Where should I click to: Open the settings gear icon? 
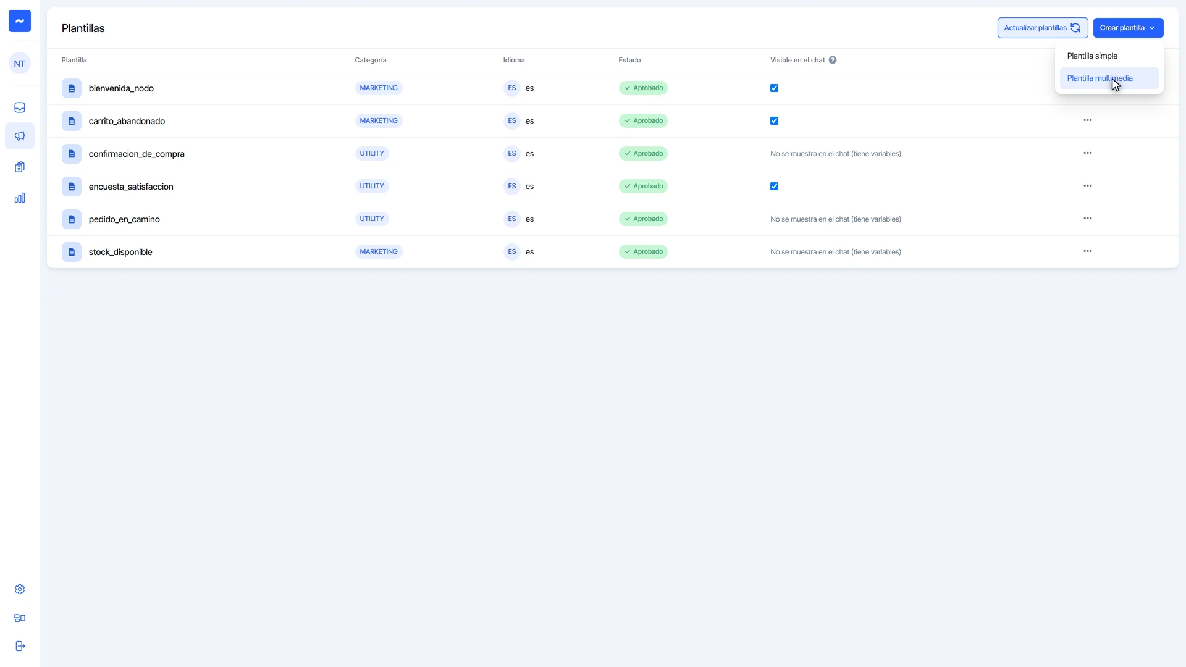click(20, 589)
